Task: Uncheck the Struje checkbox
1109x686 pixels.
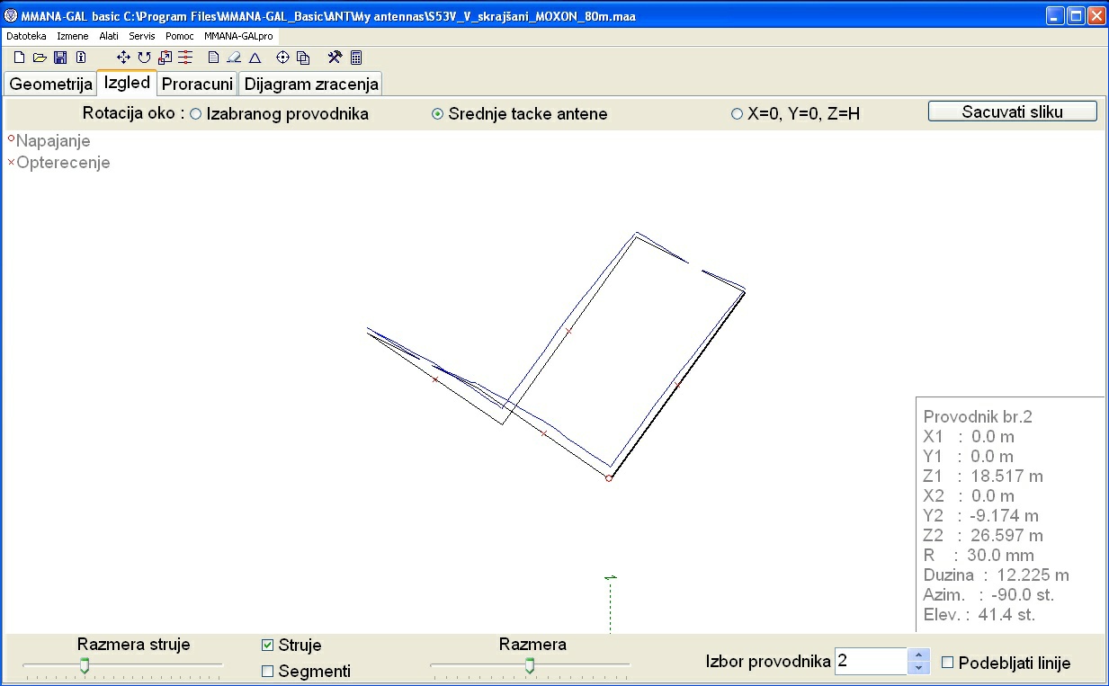Action: pos(267,645)
